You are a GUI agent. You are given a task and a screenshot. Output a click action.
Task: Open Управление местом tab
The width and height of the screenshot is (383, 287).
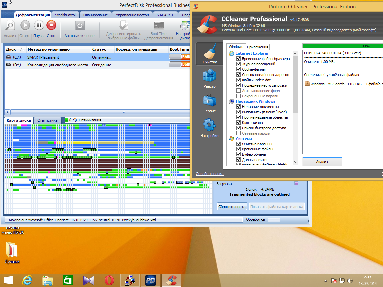(132, 15)
